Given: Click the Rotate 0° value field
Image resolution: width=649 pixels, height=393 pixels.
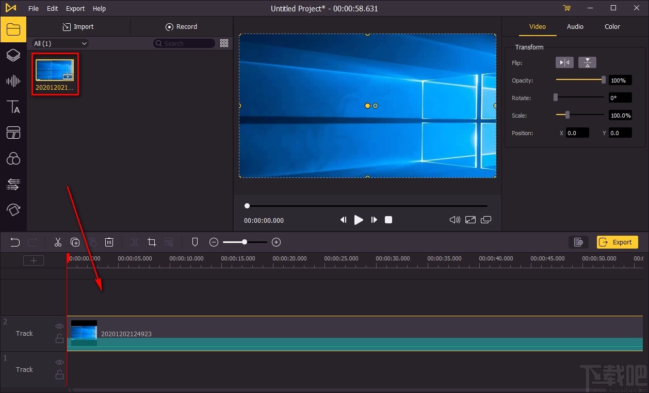Looking at the screenshot, I should pos(620,98).
